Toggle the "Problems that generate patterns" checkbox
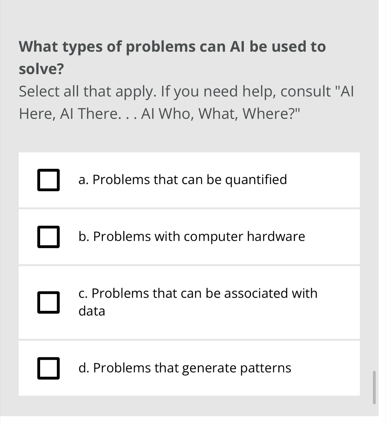Screen dimensions: 386x425 [48, 368]
